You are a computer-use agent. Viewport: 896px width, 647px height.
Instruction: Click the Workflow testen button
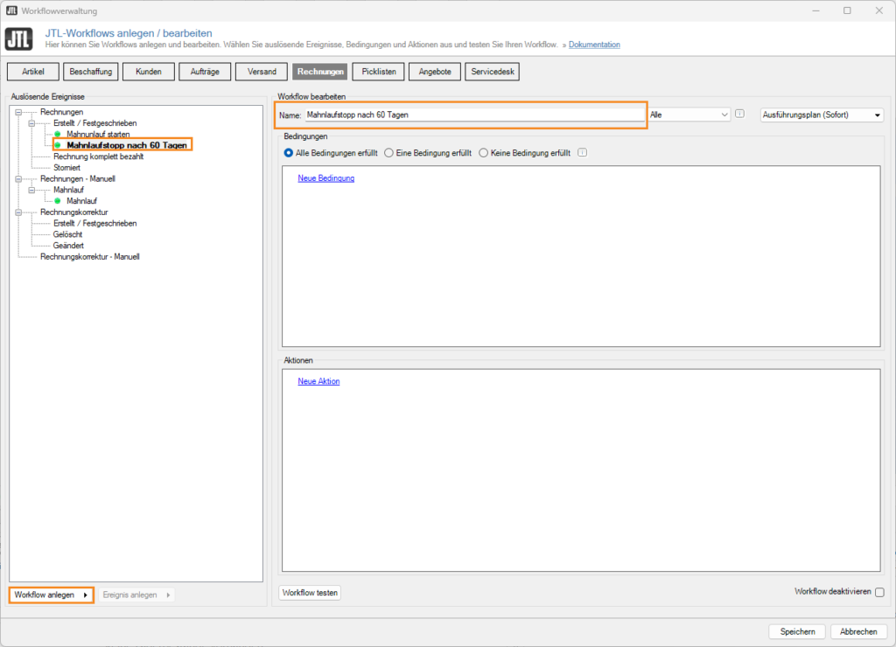tap(310, 592)
